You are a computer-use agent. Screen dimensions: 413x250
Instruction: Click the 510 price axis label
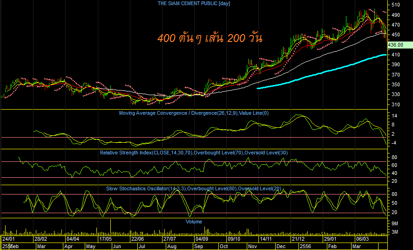pyautogui.click(x=395, y=5)
